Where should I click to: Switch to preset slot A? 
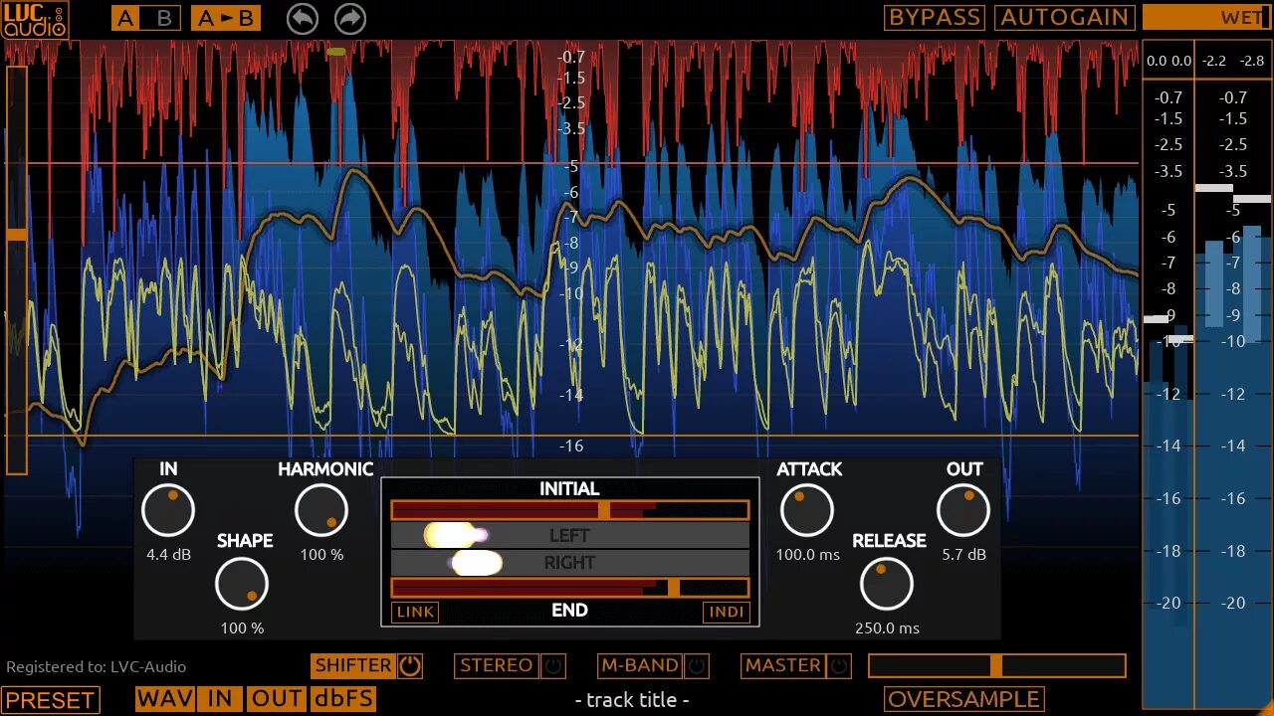[x=123, y=17]
